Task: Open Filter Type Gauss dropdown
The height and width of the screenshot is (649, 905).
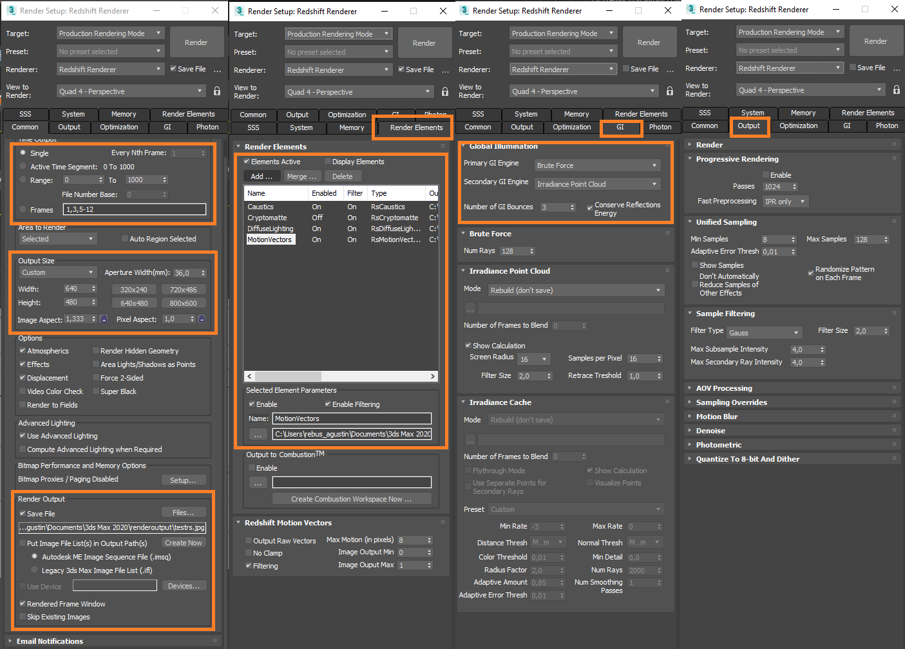Action: pos(764,333)
